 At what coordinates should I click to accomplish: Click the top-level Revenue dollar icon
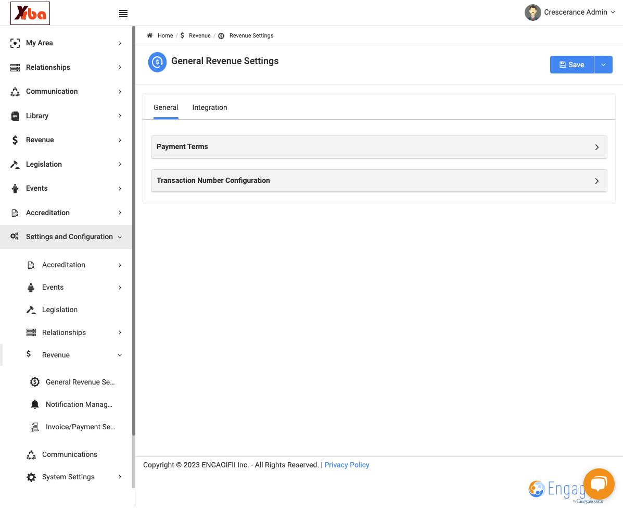pyautogui.click(x=15, y=140)
